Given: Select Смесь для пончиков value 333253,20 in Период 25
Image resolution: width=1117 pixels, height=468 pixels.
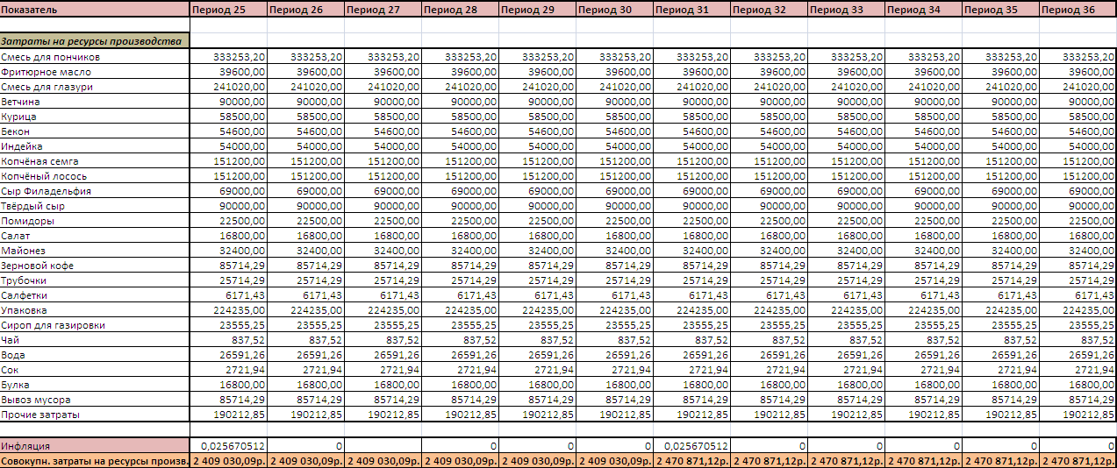Looking at the screenshot, I should tap(228, 57).
